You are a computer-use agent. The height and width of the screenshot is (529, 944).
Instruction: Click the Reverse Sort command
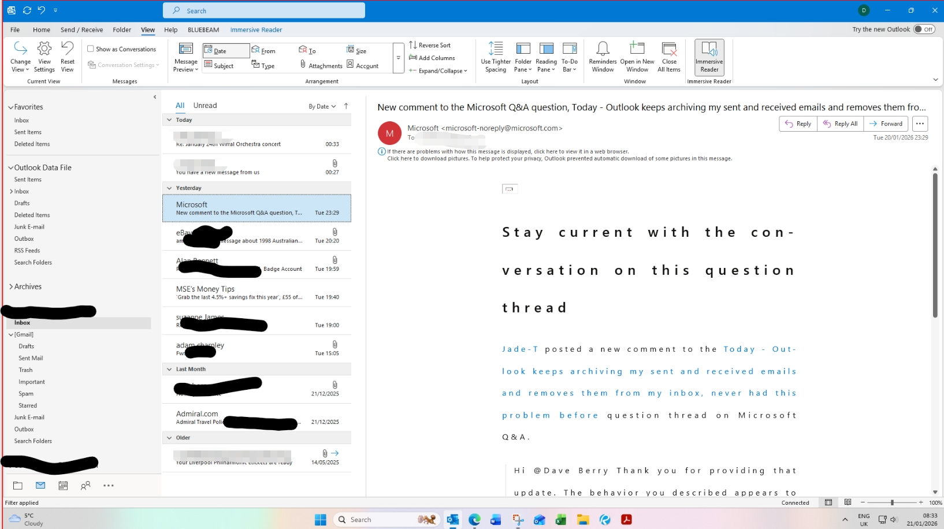(430, 45)
